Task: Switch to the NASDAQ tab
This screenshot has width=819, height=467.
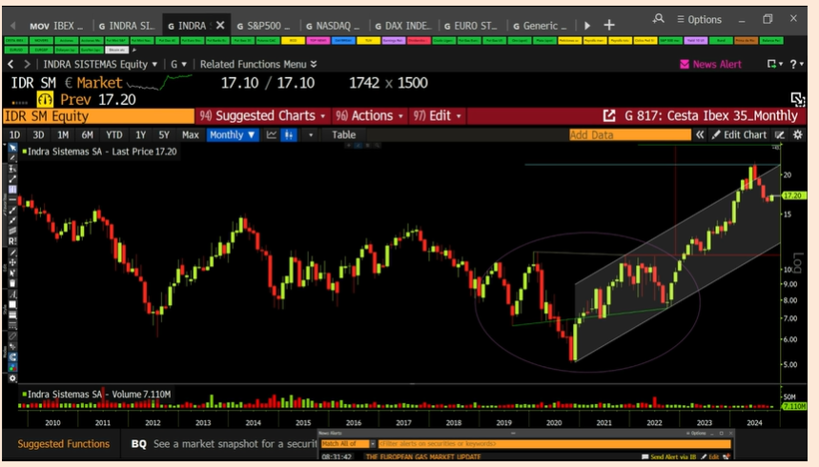Action: click(x=333, y=25)
